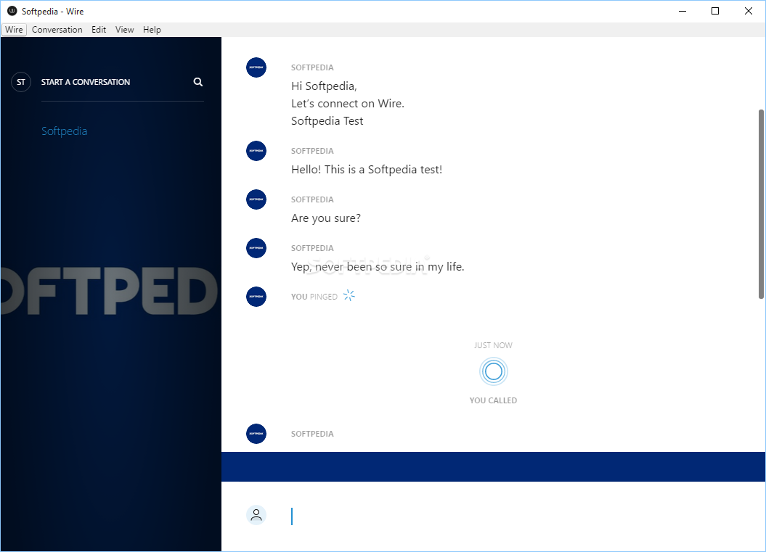Click 'Let's connect on Wire.' text
Image resolution: width=766 pixels, height=552 pixels.
[x=348, y=104]
